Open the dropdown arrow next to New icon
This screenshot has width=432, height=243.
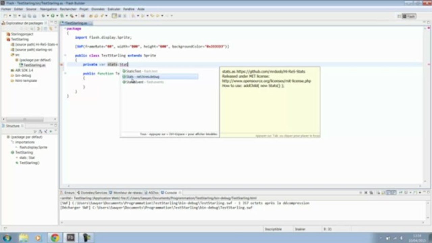[x=10, y=16]
